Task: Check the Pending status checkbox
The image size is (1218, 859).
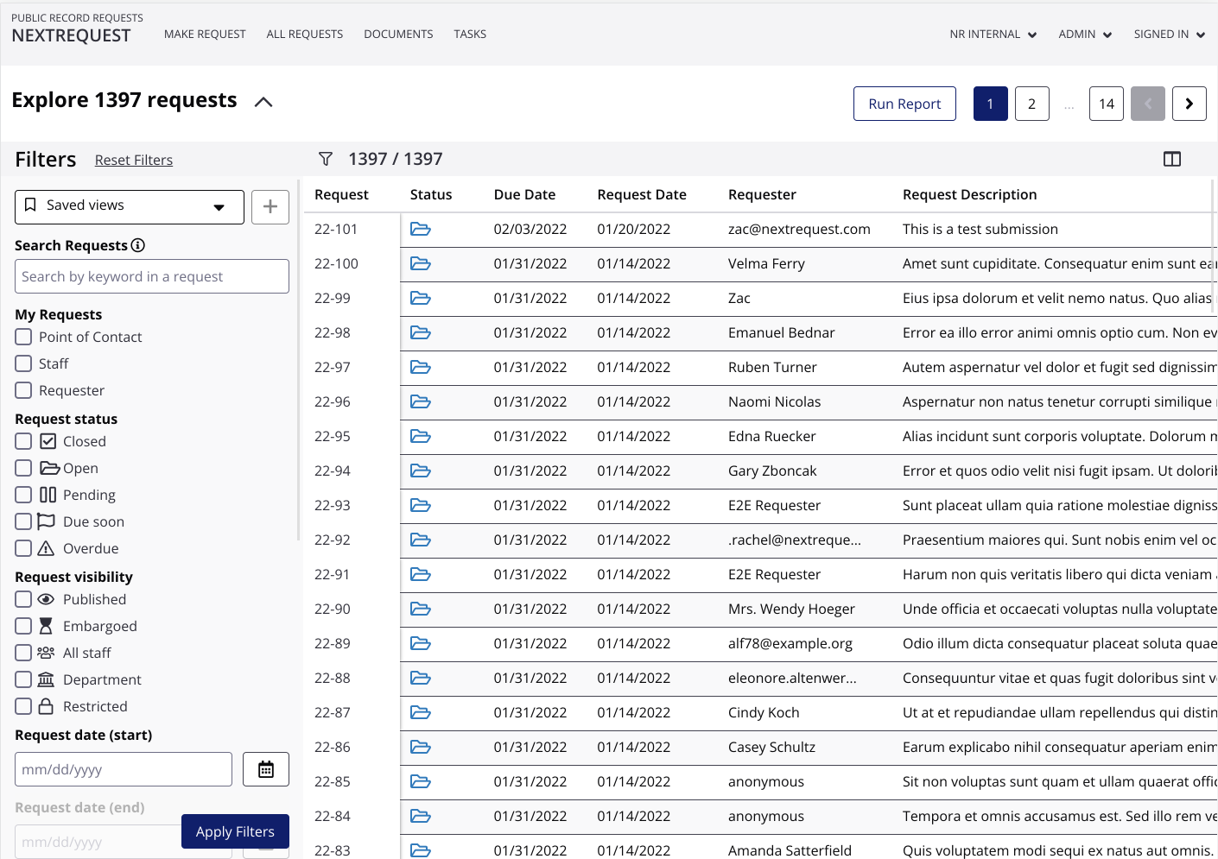Action: (22, 495)
